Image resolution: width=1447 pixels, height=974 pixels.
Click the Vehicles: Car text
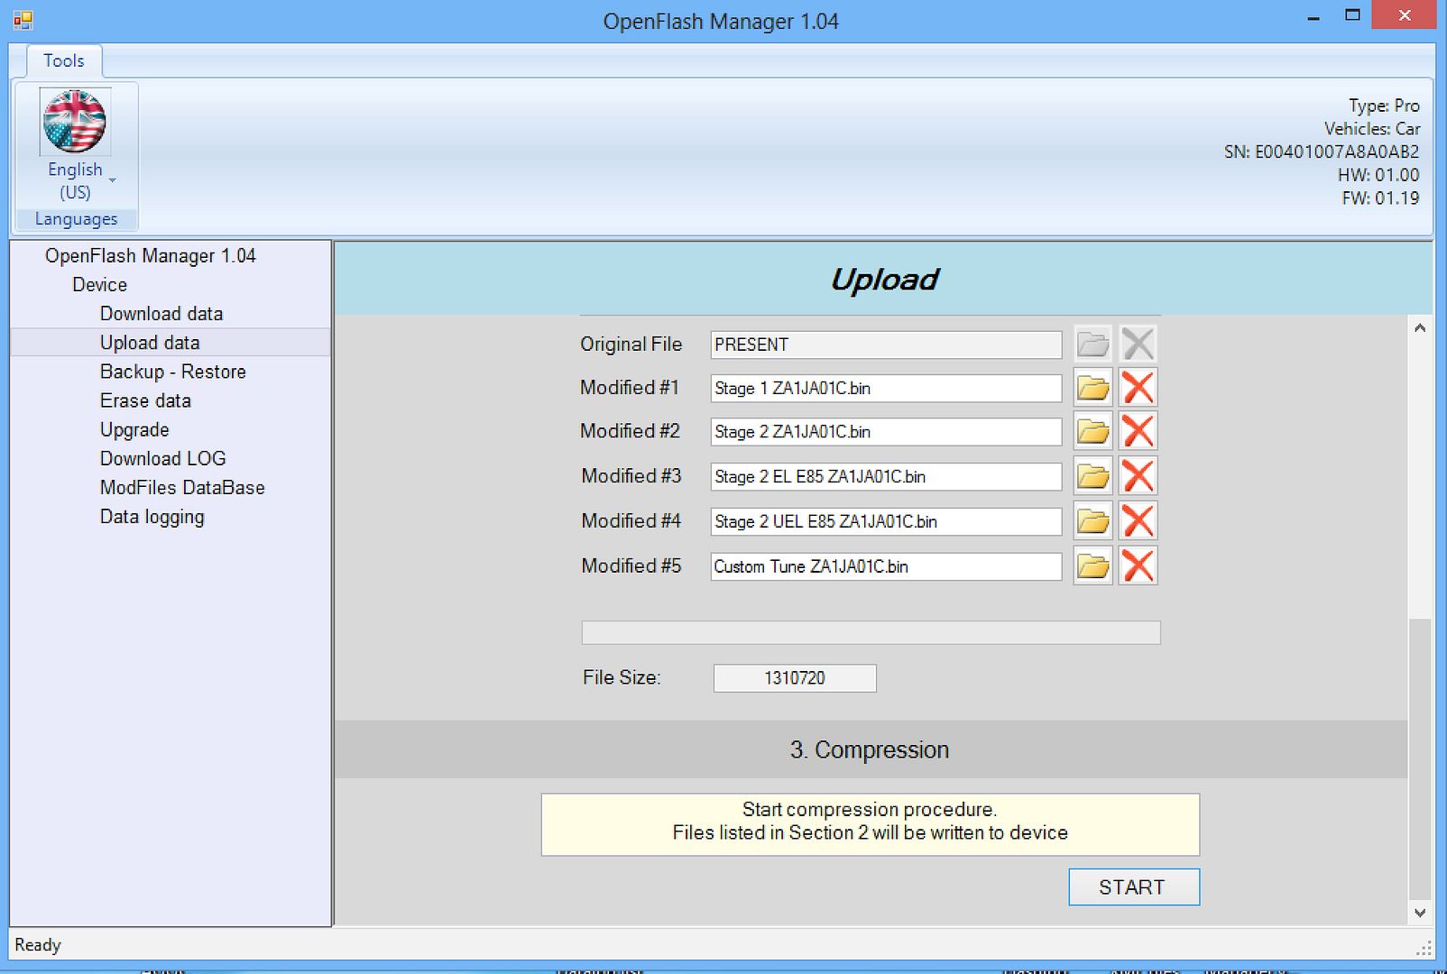[1372, 129]
